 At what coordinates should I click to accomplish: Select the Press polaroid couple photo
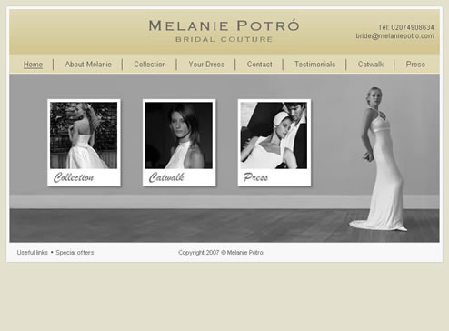click(x=274, y=135)
